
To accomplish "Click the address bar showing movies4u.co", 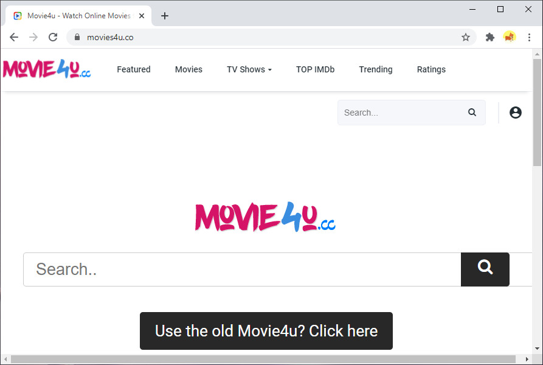I will 270,37.
